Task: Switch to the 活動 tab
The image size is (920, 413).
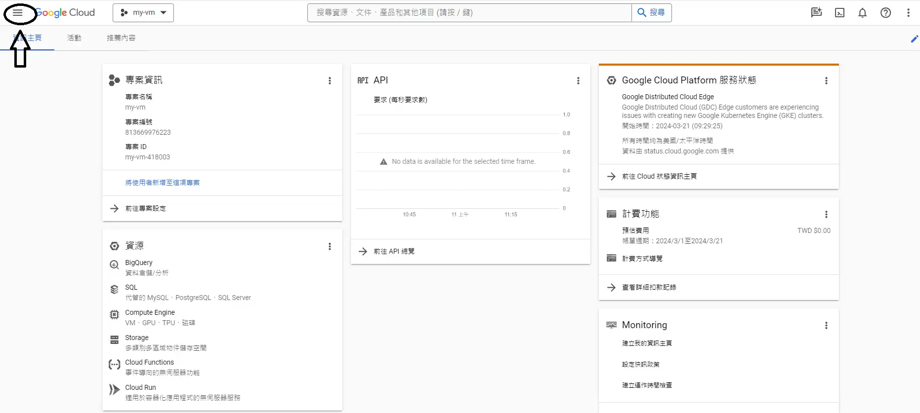Action: [x=74, y=38]
